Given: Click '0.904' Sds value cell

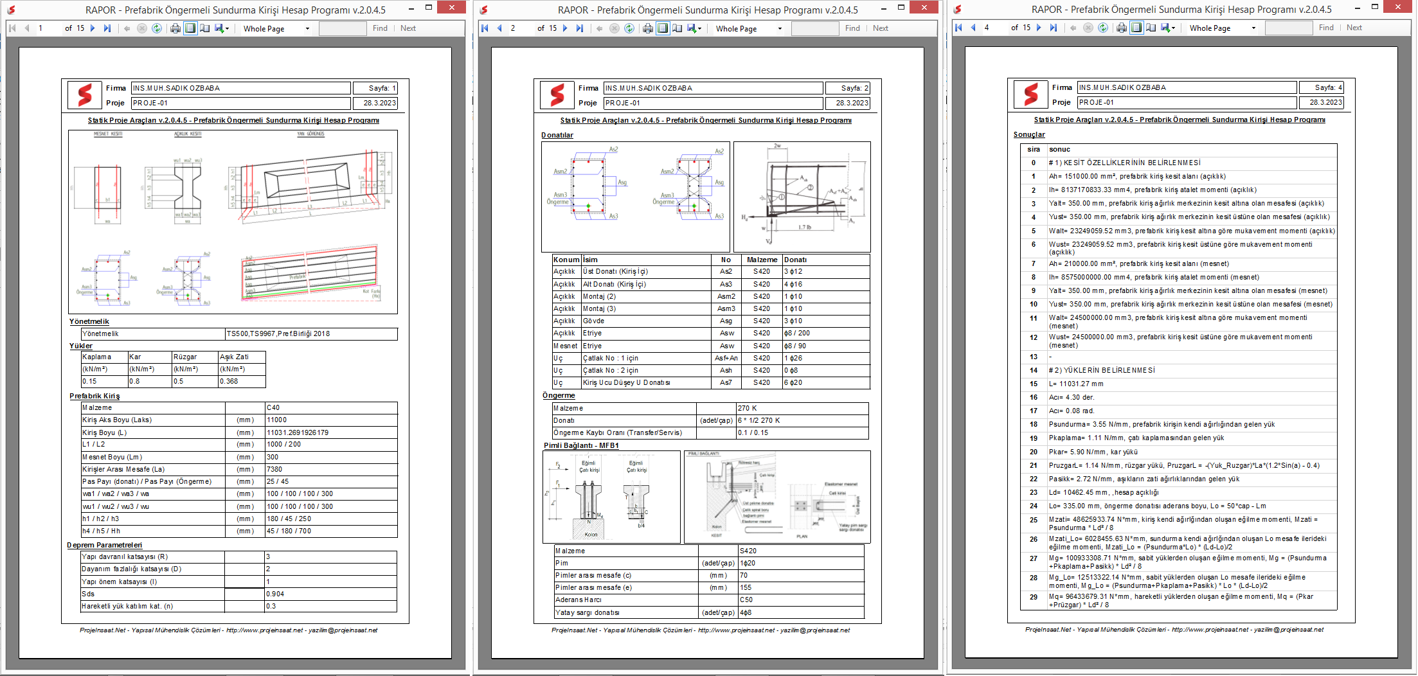Looking at the screenshot, I should 330,594.
